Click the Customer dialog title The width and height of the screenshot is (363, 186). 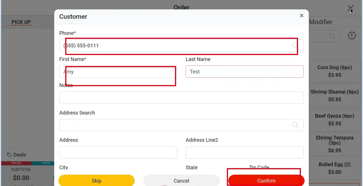click(73, 17)
